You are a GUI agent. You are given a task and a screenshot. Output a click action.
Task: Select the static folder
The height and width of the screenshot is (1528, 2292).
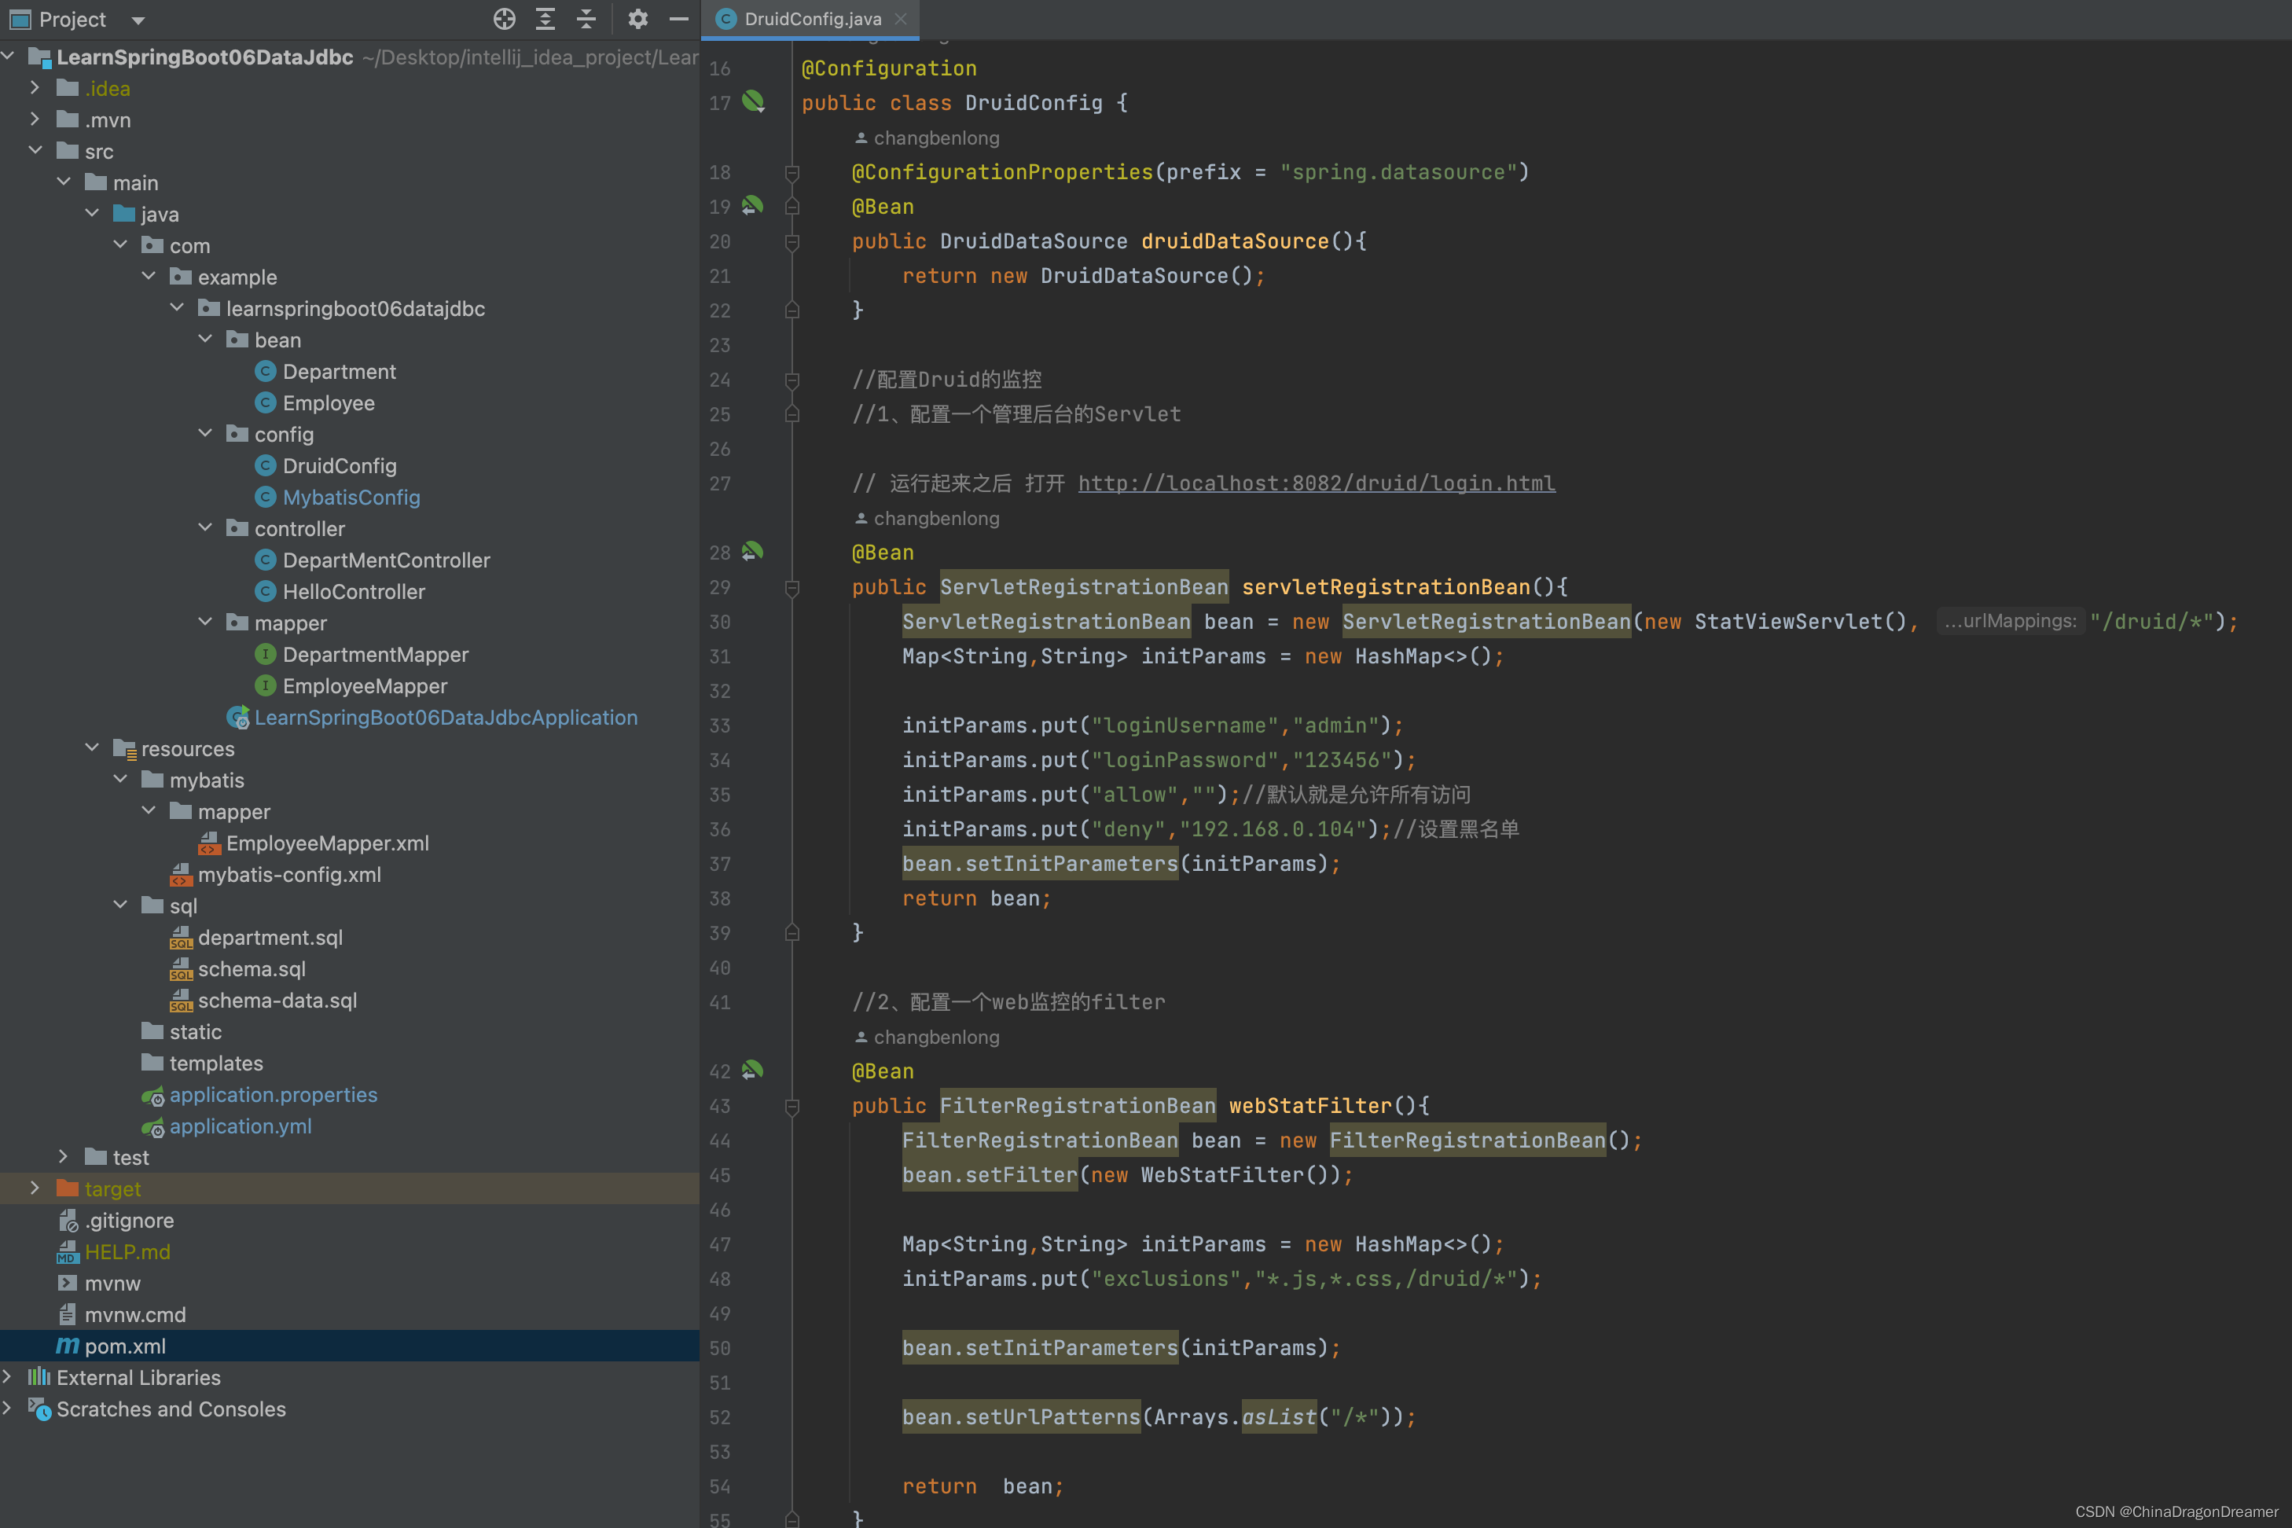click(x=195, y=1031)
